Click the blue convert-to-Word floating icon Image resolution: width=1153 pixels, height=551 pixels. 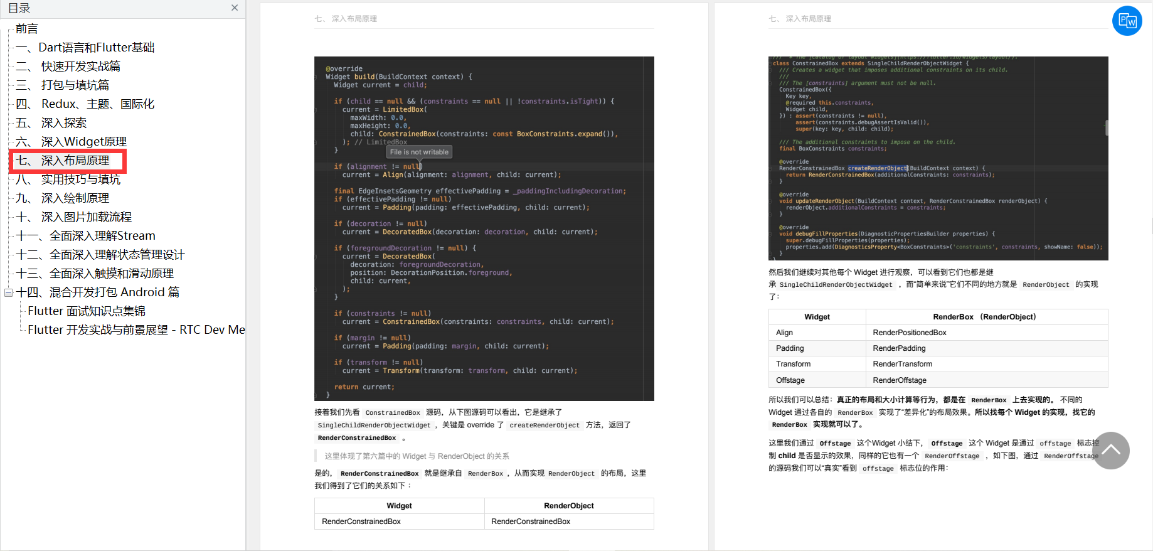pyautogui.click(x=1127, y=21)
